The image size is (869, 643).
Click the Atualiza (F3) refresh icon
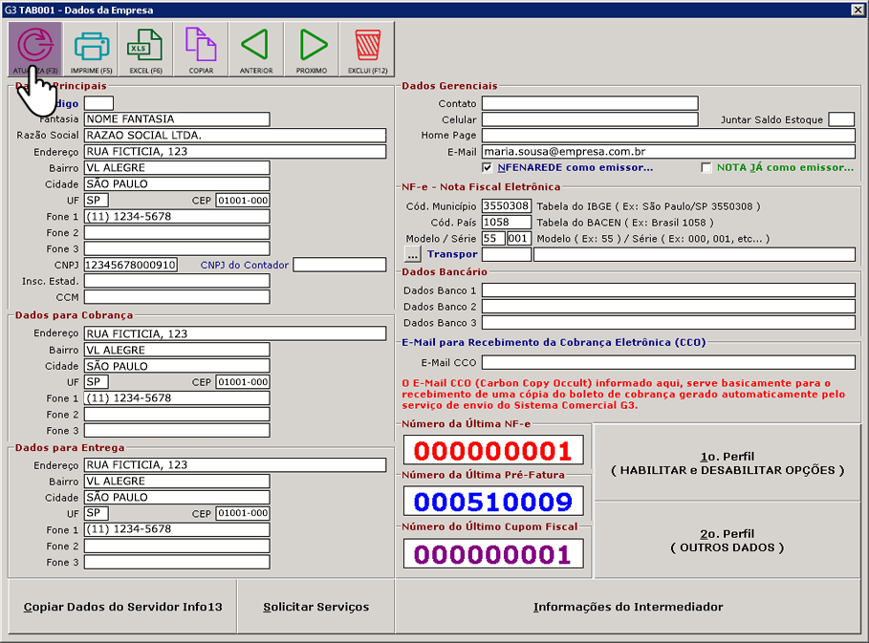coord(35,48)
